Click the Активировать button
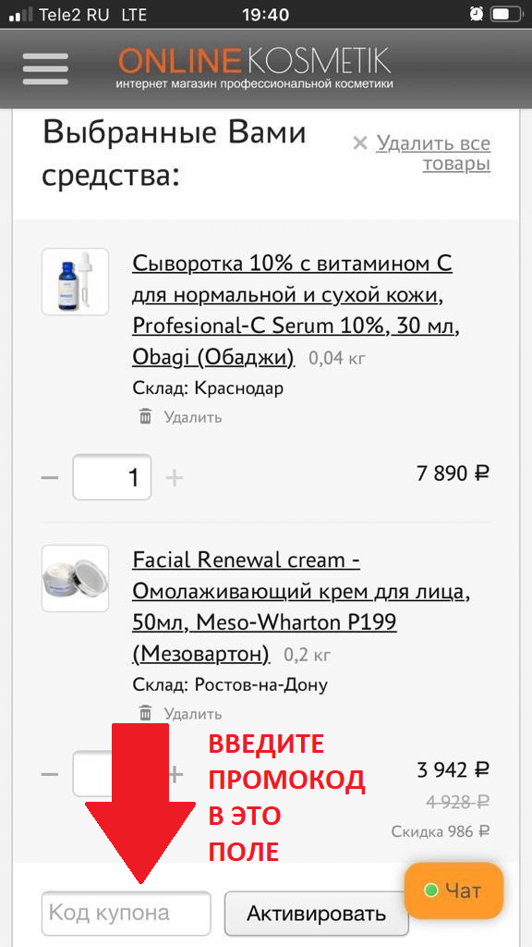This screenshot has height=947, width=532. [317, 913]
